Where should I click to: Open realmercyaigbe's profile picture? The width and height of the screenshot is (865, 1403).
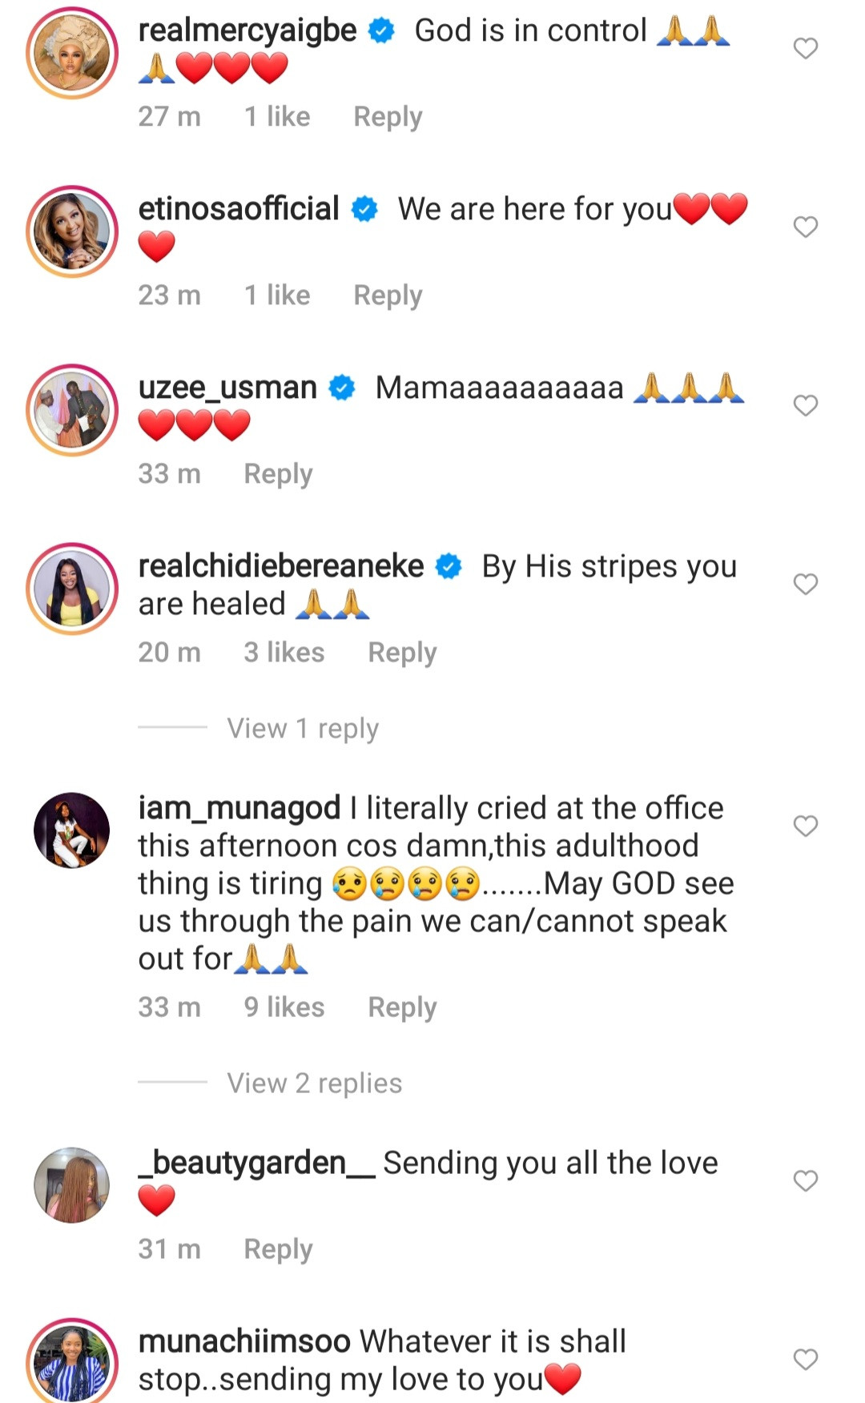click(x=72, y=53)
